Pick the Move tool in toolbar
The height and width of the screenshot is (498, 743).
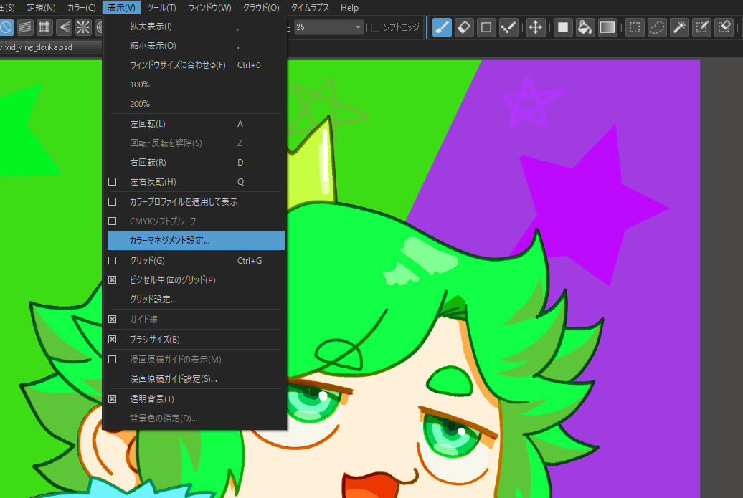pos(534,28)
